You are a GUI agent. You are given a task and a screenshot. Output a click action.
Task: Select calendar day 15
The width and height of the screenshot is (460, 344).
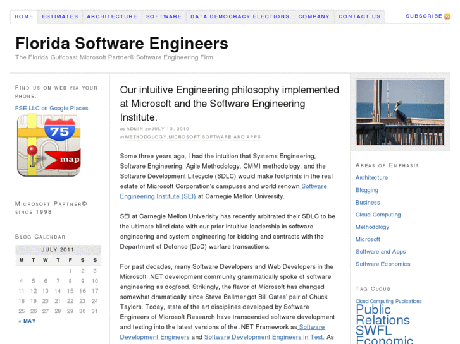70,291
